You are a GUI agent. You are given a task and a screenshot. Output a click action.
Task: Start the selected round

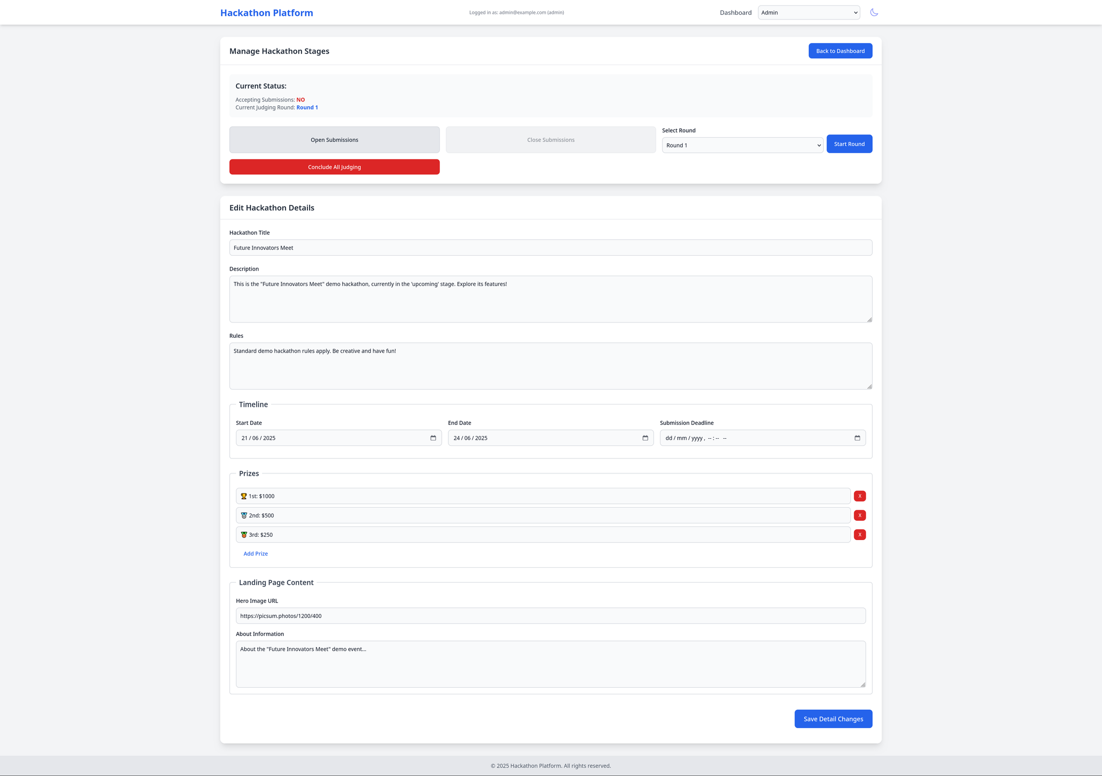click(849, 144)
